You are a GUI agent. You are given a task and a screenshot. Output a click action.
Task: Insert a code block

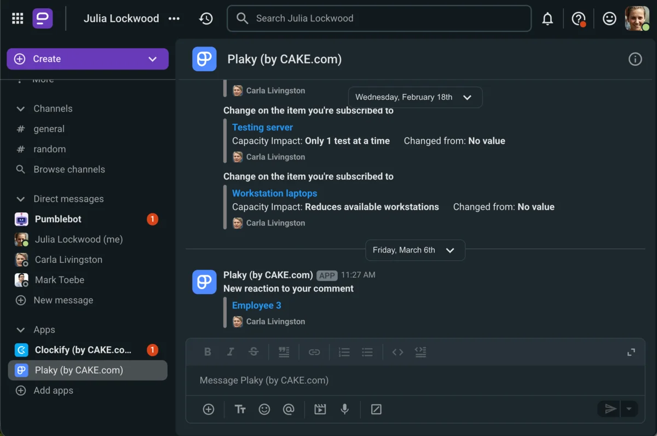tap(420, 352)
